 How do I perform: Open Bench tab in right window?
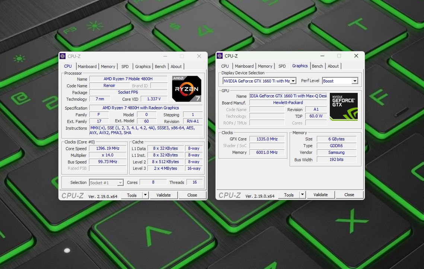pyautogui.click(x=318, y=66)
